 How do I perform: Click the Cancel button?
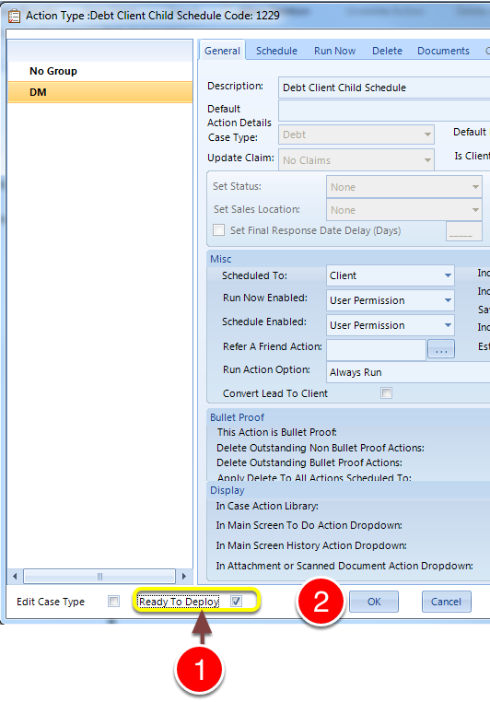(x=446, y=602)
